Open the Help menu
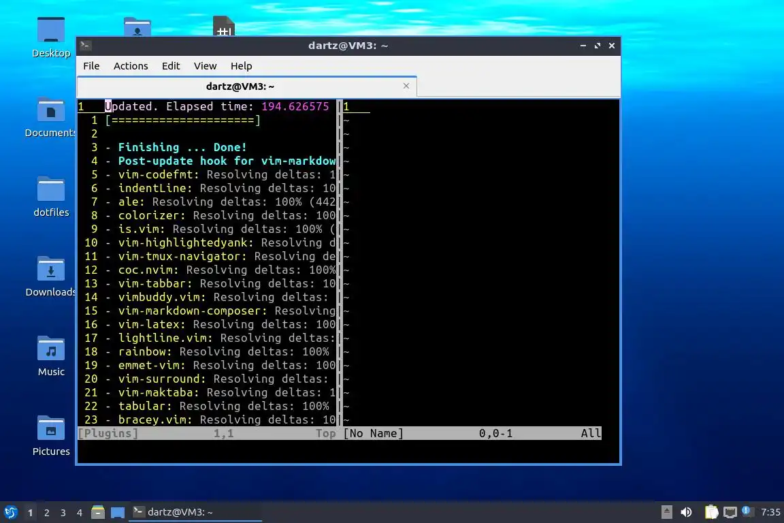The width and height of the screenshot is (784, 523). 241,66
